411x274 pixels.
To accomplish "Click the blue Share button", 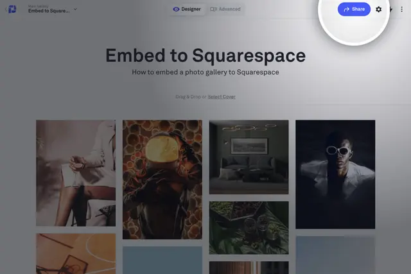I will click(x=354, y=9).
